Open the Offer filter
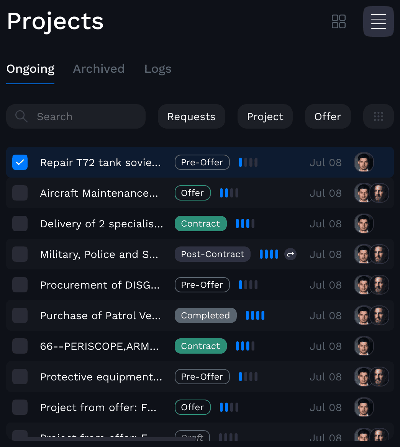 click(328, 116)
